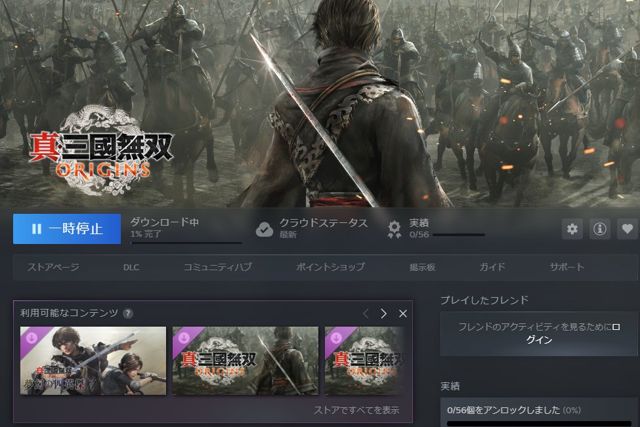This screenshot has height=427, width=640.
Task: Add to favorites heart icon
Action: pos(628,229)
